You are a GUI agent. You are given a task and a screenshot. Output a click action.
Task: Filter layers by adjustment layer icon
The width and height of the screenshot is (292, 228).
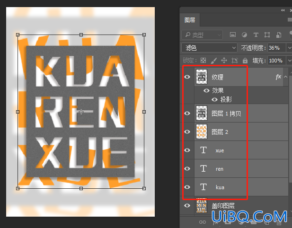pyautogui.click(x=244, y=35)
